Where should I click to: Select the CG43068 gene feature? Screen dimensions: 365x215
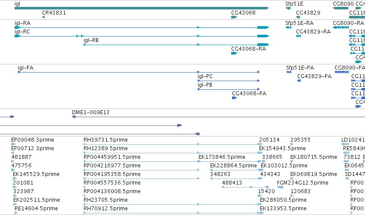234,17
